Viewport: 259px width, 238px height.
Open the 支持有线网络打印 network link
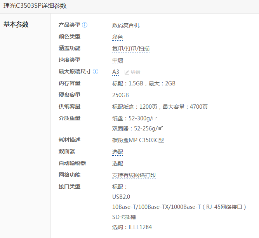tap(134, 175)
